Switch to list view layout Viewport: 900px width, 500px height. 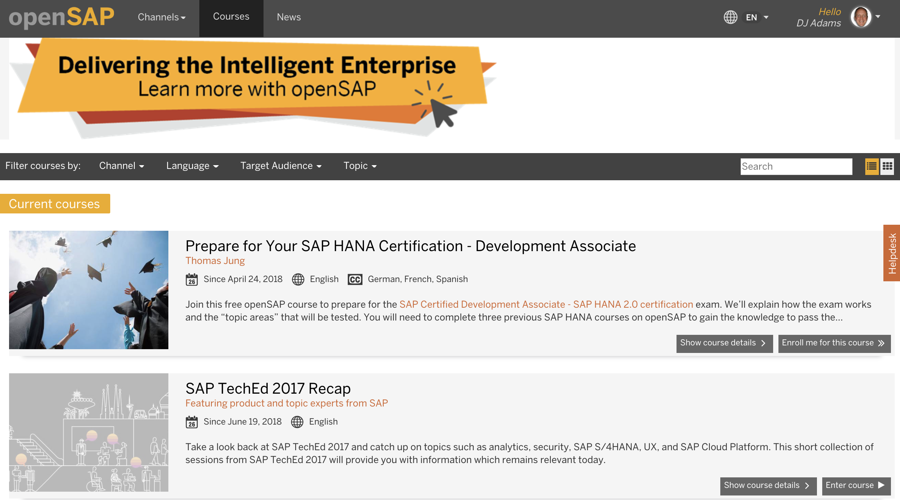point(872,166)
